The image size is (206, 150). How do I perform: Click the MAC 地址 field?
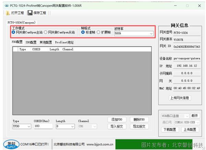187,88
